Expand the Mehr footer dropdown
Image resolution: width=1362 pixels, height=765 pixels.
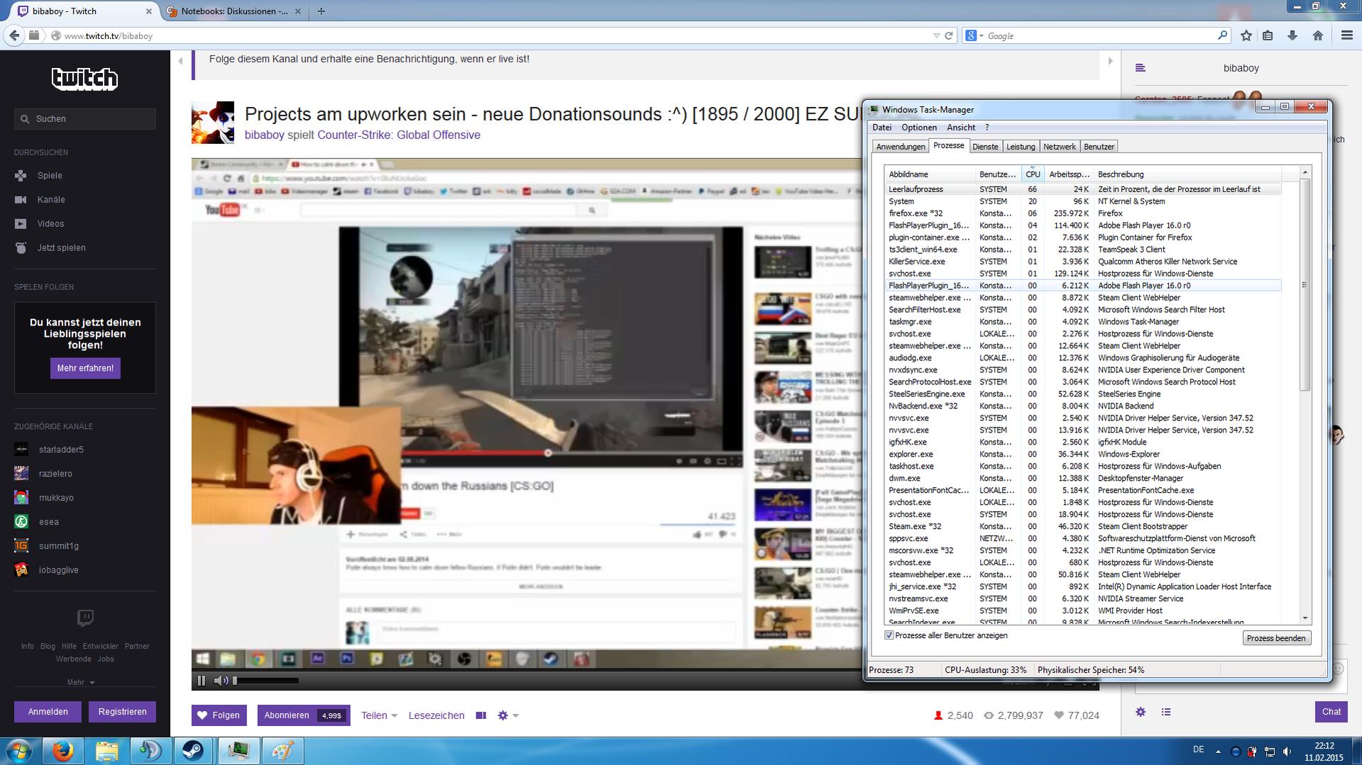(x=81, y=682)
